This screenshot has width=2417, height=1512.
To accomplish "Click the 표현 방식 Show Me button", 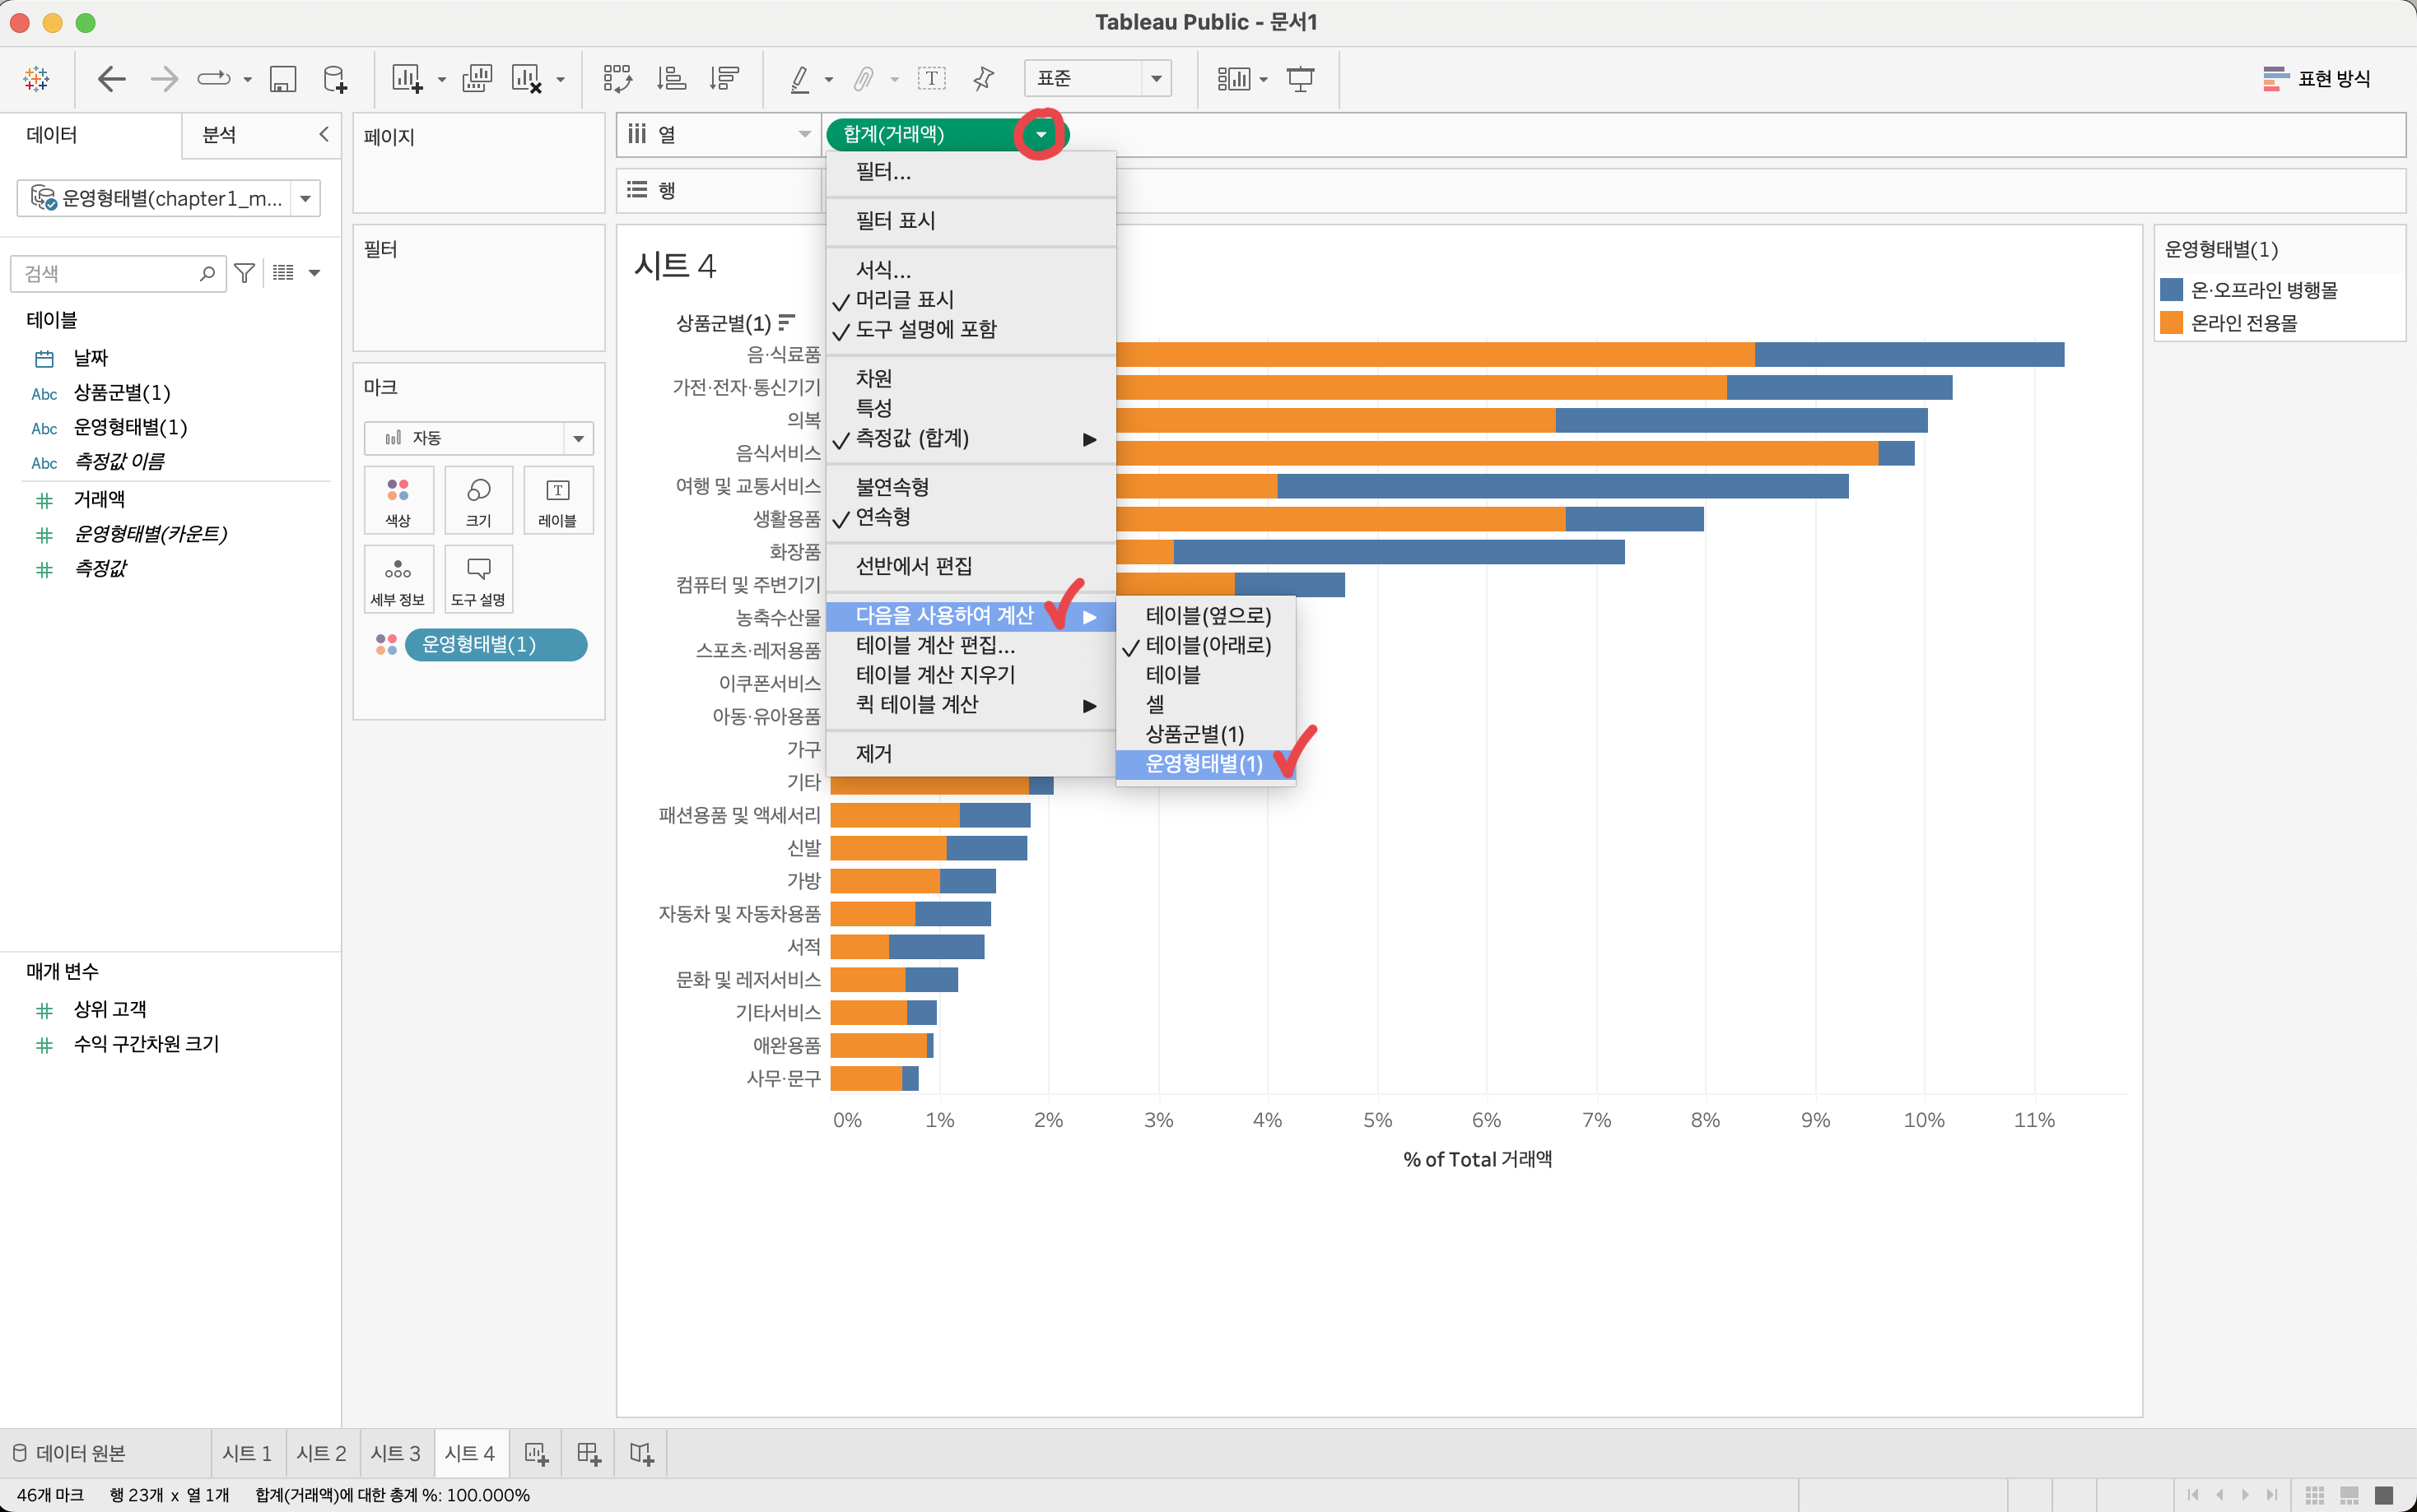I will (2317, 79).
